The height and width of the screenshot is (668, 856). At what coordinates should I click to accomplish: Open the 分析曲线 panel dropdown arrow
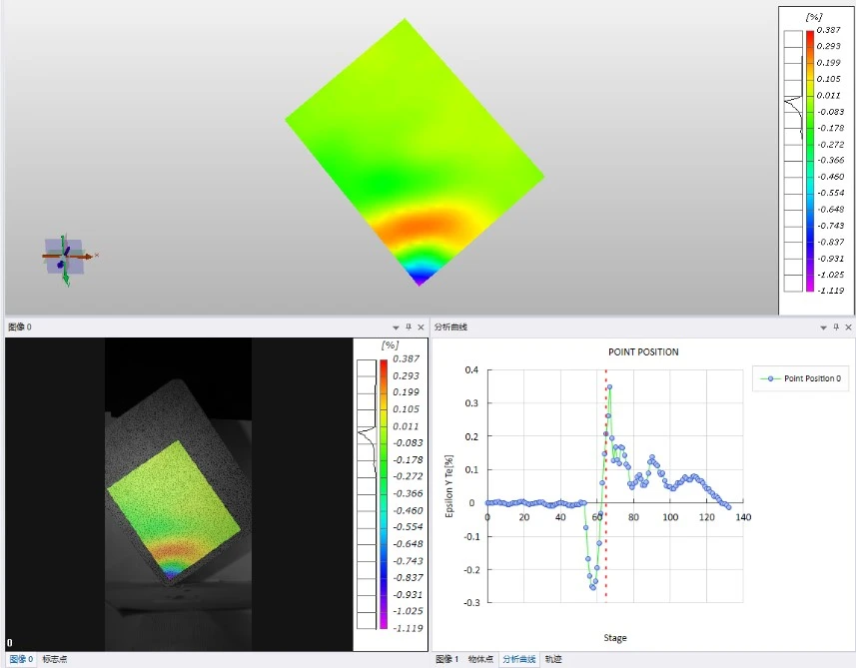[824, 328]
